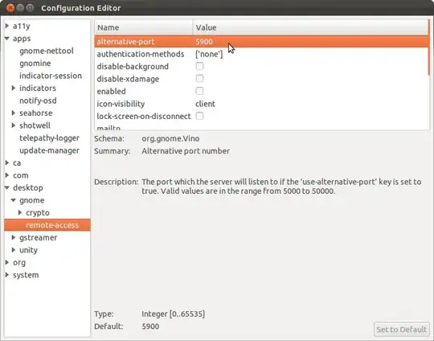The image size is (434, 341).
Task: Select the lock-screen-on-disconnect key name
Action: (x=144, y=117)
